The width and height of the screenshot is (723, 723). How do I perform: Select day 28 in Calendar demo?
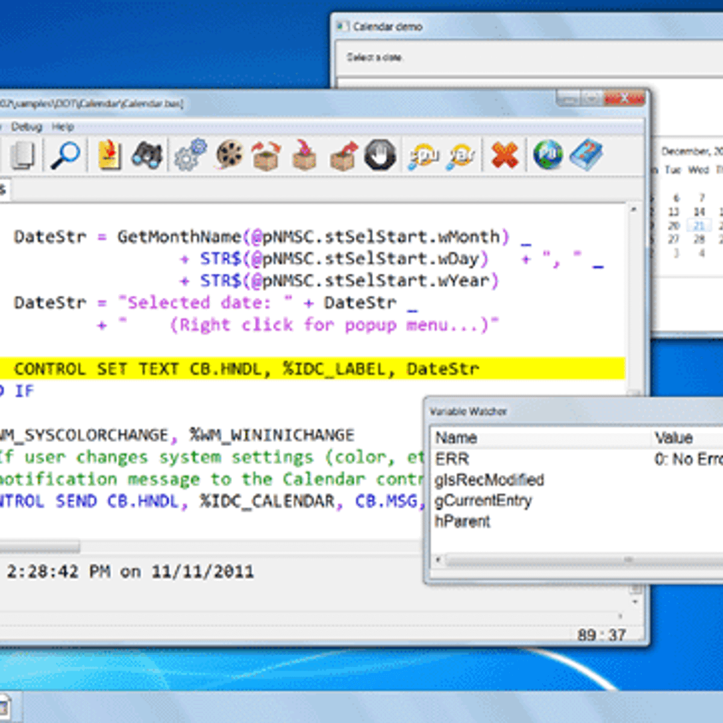[699, 239]
